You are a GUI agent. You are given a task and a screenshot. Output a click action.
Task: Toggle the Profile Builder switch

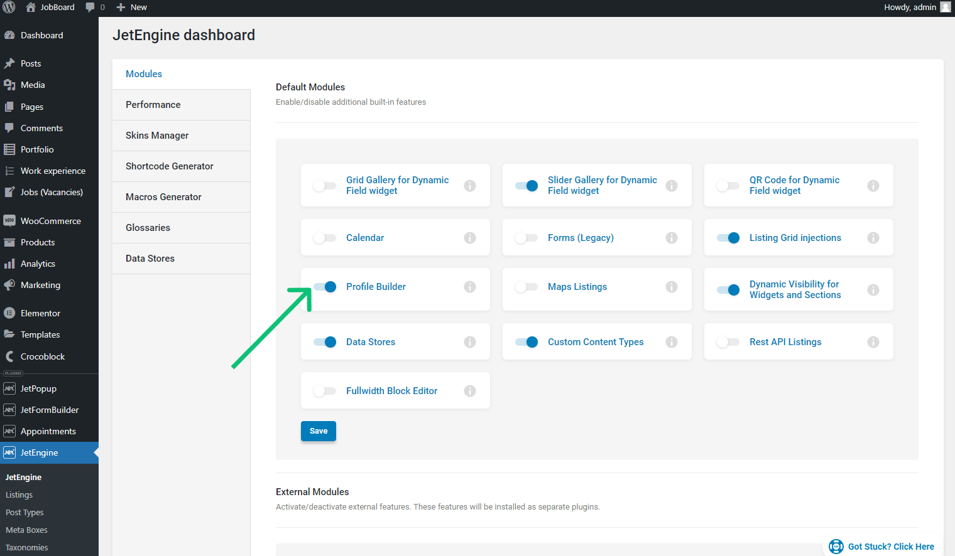pyautogui.click(x=325, y=287)
